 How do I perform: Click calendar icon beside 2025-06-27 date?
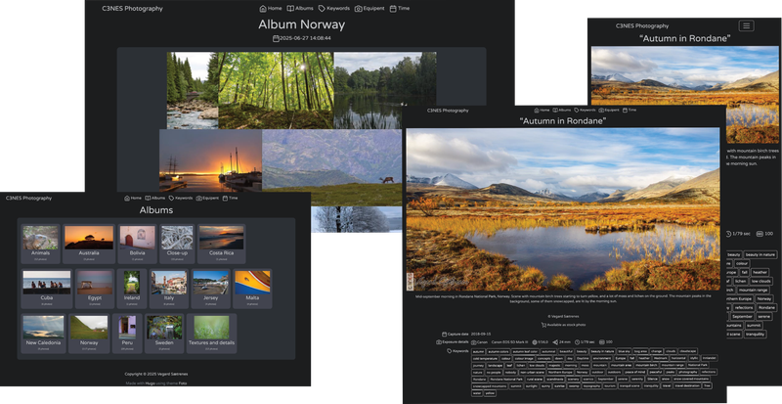pyautogui.click(x=276, y=38)
